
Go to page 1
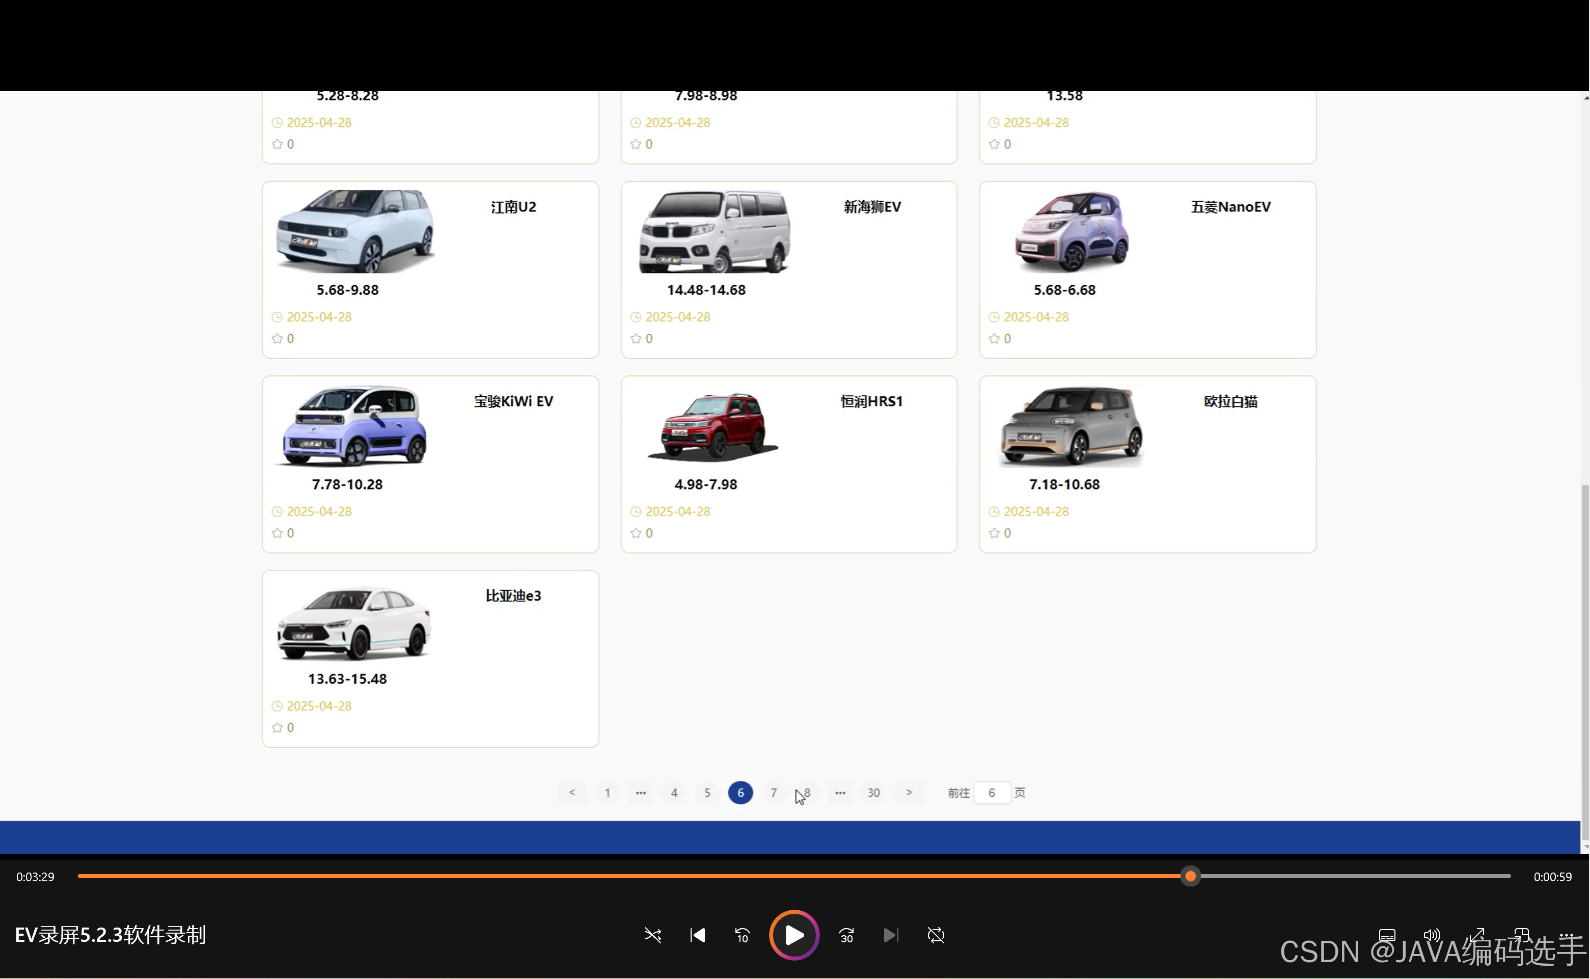[x=607, y=793]
